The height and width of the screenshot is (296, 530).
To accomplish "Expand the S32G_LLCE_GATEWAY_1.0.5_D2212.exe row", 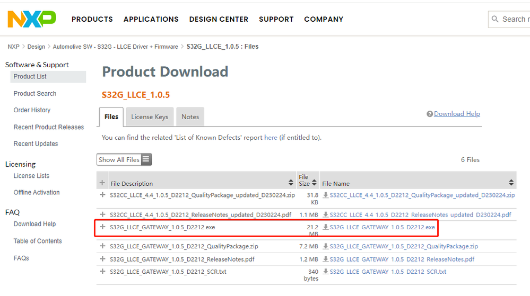I will coord(103,227).
